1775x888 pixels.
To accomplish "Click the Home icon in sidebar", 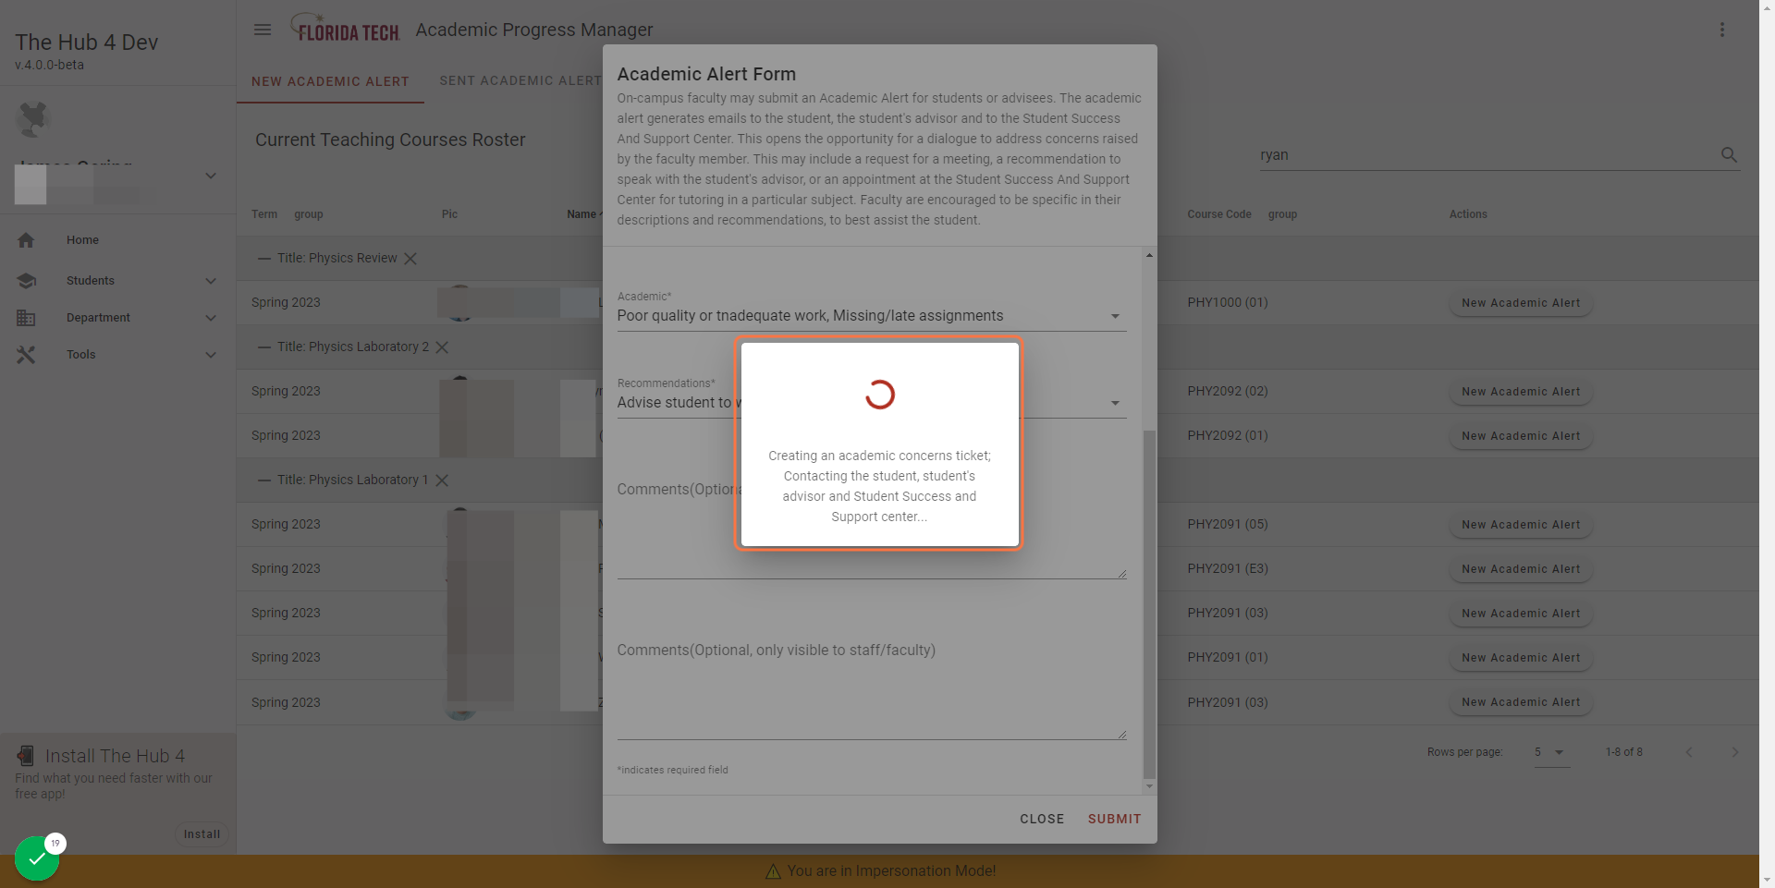I will pos(26,240).
